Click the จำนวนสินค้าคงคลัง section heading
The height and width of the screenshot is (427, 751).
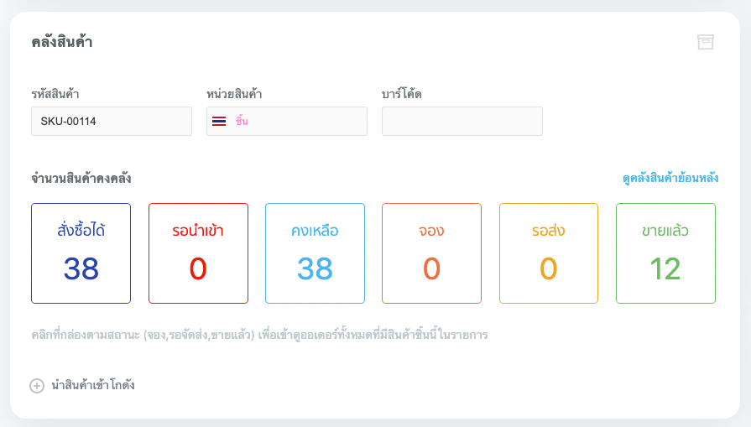pyautogui.click(x=81, y=179)
